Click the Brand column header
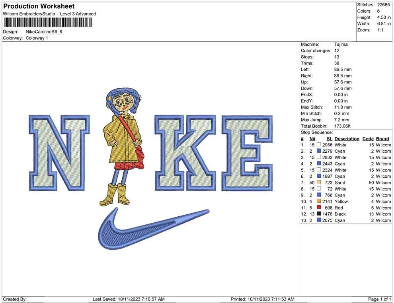 click(382, 139)
